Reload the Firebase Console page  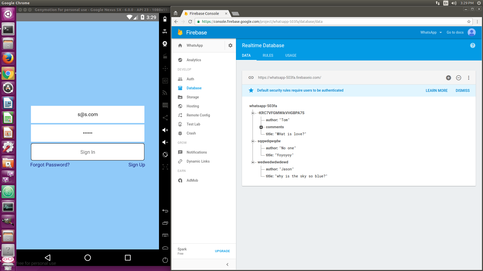click(x=190, y=22)
